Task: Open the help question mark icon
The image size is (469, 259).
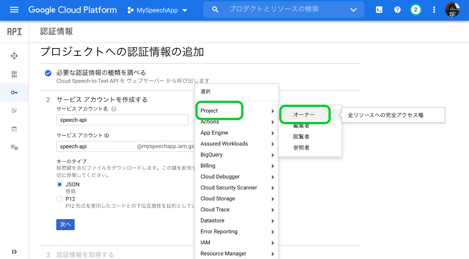Action: [x=397, y=10]
